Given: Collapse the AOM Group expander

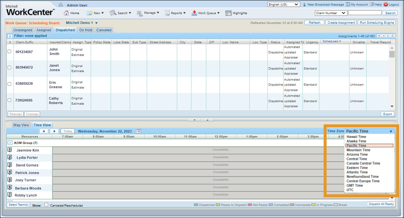Looking at the screenshot, I should click(x=10, y=143).
